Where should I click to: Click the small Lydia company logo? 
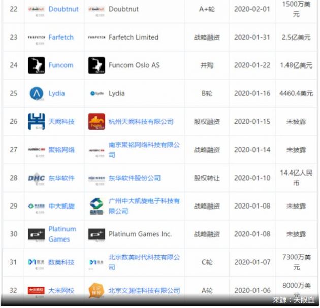point(97,93)
